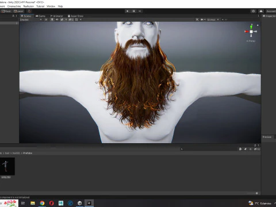The image size is (276, 207).
Task: Toggle the Pivot handle position button
Action: click(x=6, y=11)
